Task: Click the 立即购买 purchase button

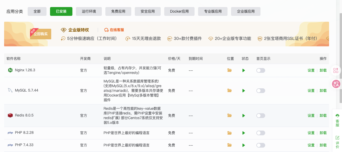Action: [41, 34]
